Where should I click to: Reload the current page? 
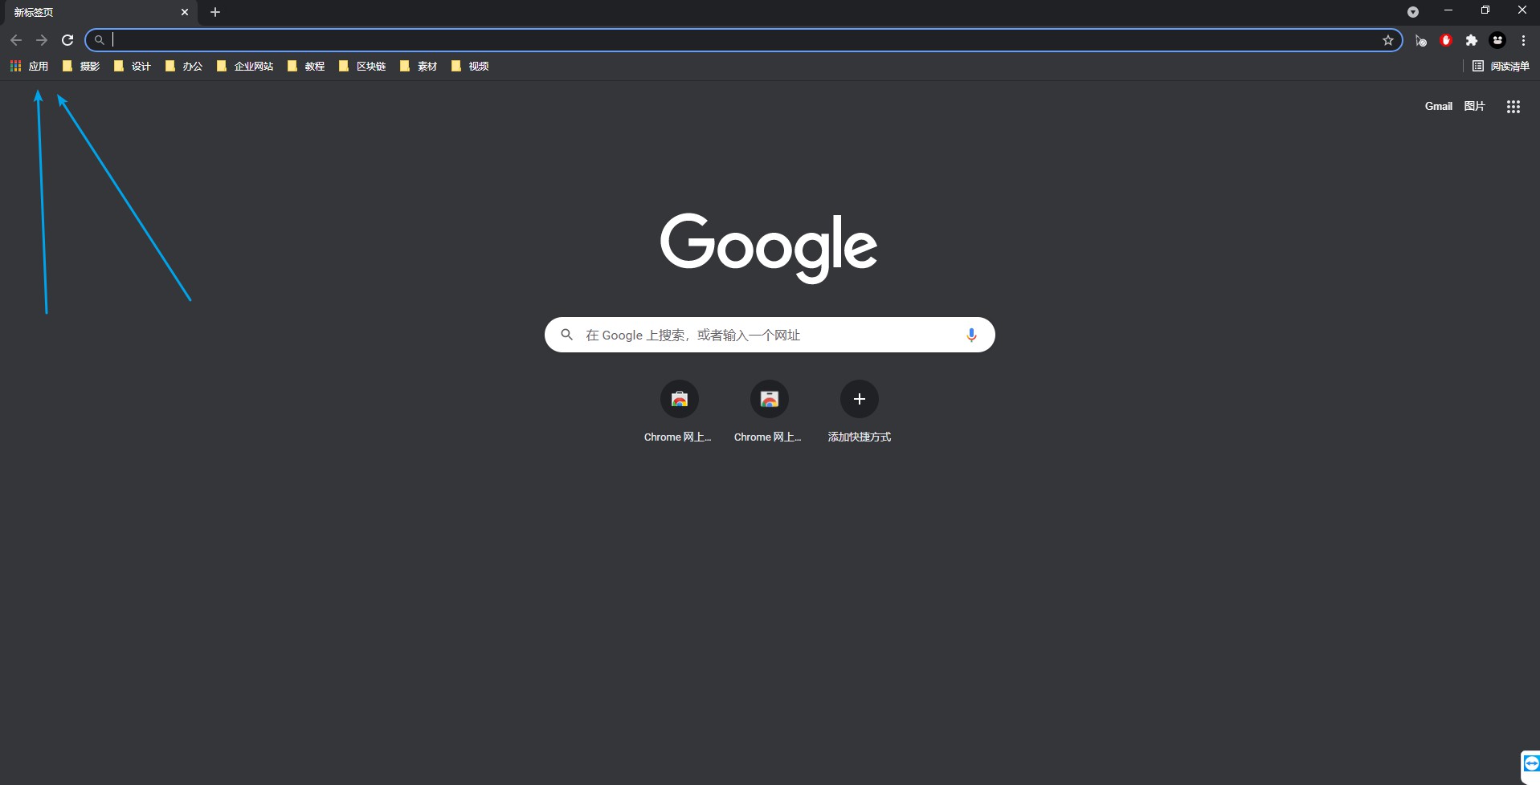pos(67,40)
